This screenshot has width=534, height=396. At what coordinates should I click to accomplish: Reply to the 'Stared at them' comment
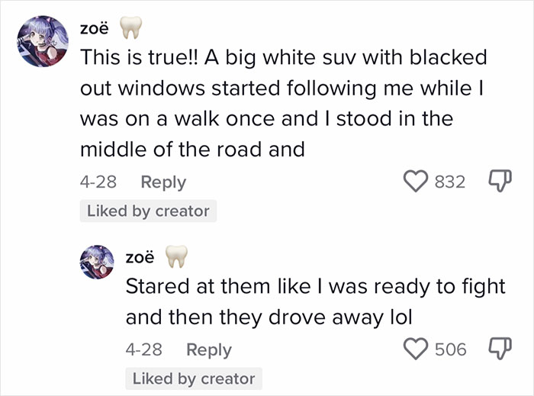pos(208,349)
